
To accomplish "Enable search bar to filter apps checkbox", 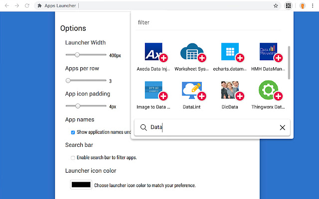I will pyautogui.click(x=73, y=158).
